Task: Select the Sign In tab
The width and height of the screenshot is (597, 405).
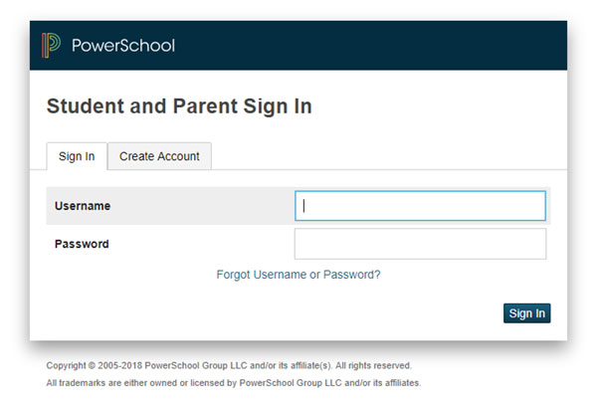Action: pos(77,156)
